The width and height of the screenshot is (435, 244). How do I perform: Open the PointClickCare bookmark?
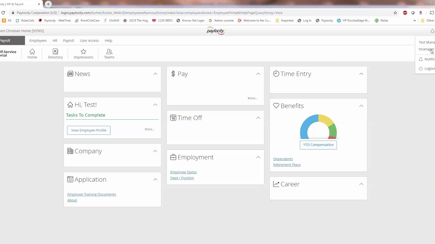(x=87, y=20)
